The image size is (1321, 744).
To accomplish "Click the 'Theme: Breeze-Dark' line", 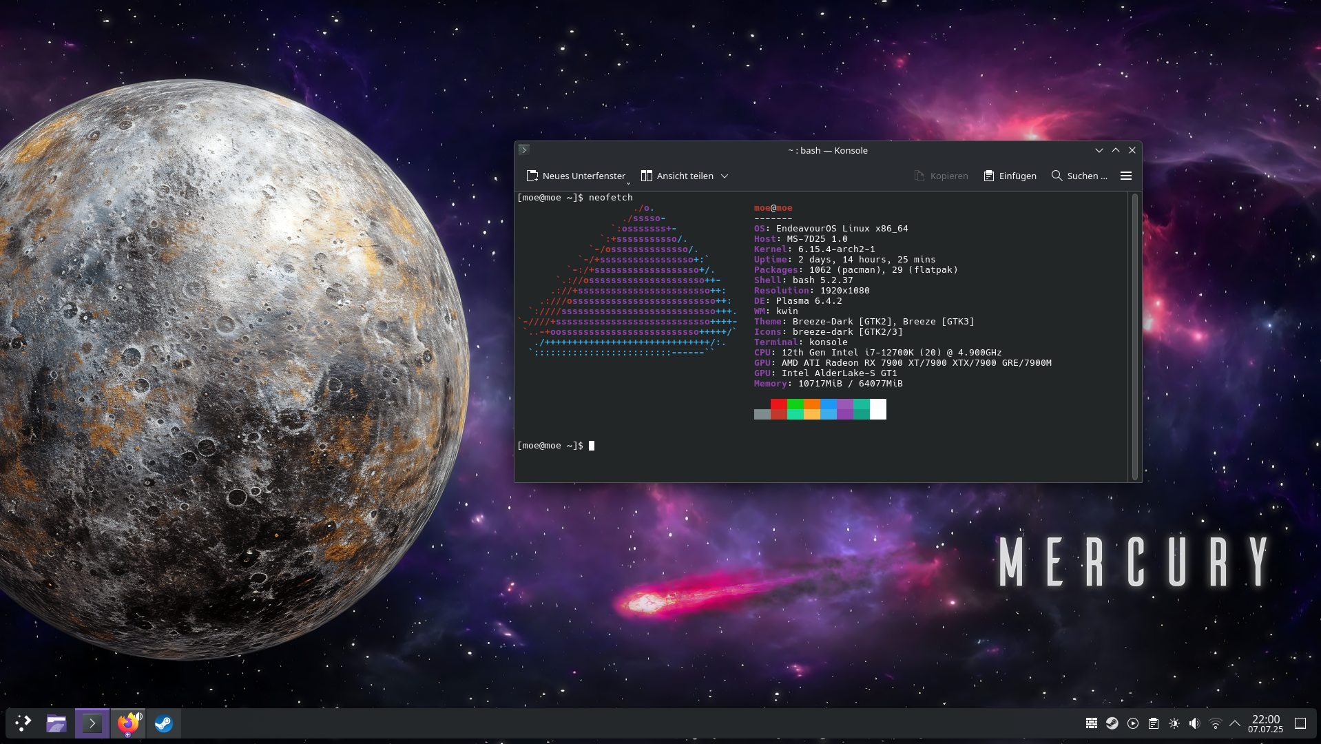I will [864, 322].
